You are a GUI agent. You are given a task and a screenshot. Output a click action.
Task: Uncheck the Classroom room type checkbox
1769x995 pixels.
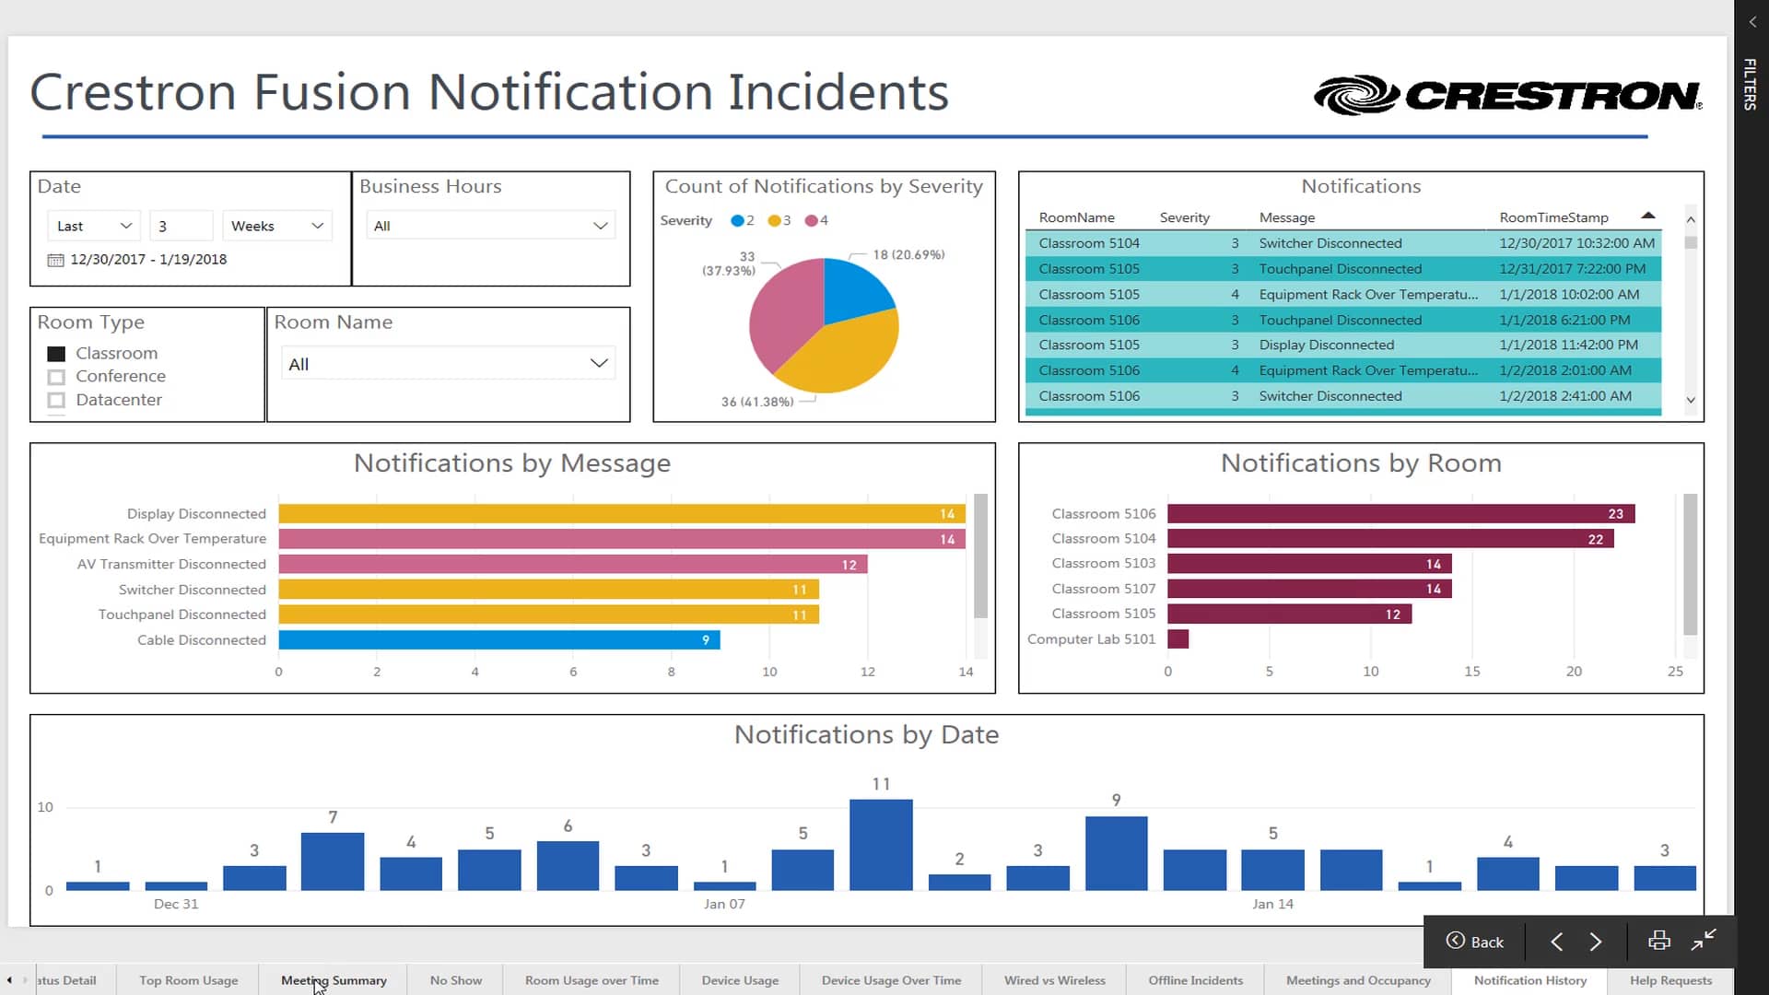tap(55, 353)
